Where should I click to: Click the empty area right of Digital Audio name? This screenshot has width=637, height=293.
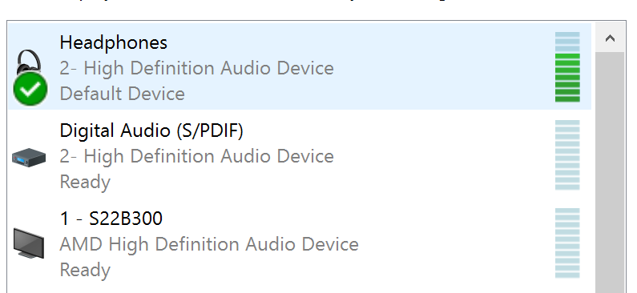tap(398, 130)
